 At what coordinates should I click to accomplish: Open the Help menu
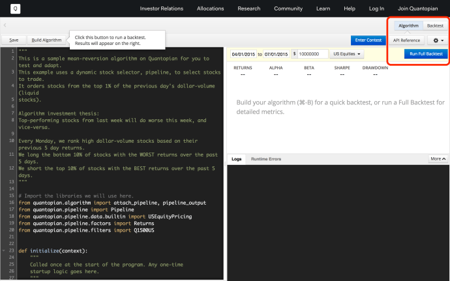click(x=350, y=8)
